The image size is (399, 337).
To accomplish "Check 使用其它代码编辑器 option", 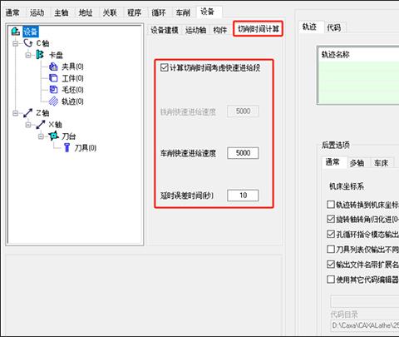I will tap(331, 280).
